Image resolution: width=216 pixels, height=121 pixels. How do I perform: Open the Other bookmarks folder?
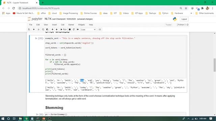[x=205, y=13]
